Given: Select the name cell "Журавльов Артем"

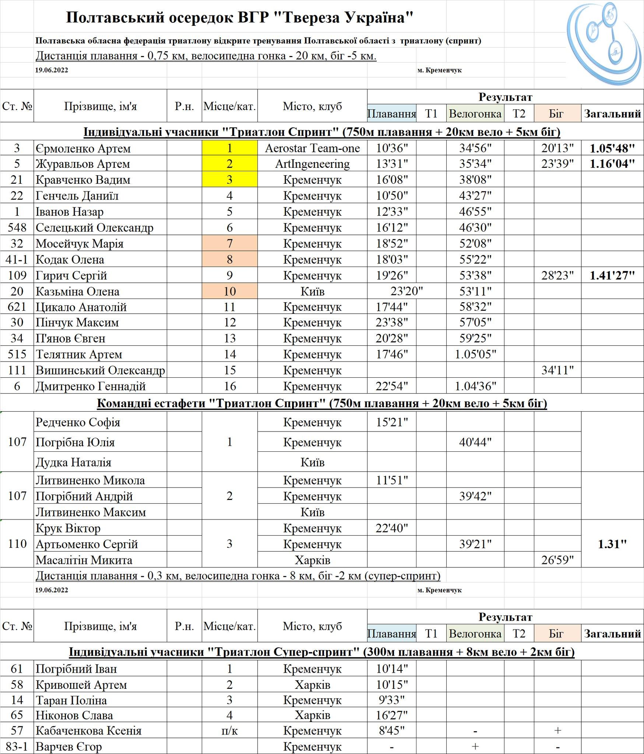Looking at the screenshot, I should pyautogui.click(x=83, y=164).
